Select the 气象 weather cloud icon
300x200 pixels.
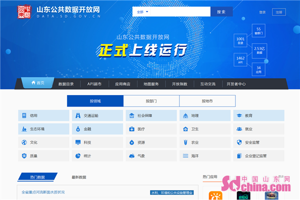[x=131, y=156]
